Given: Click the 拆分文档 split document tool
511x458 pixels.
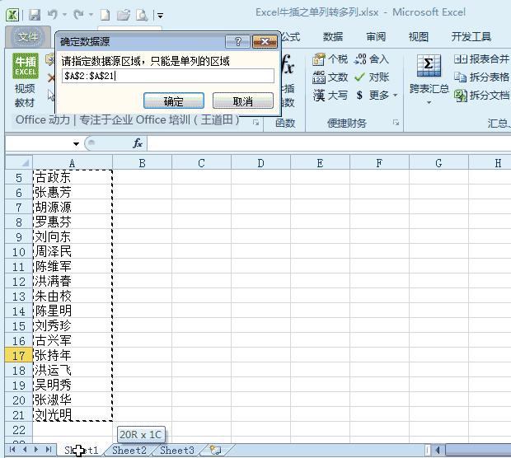Looking at the screenshot, I should (481, 95).
